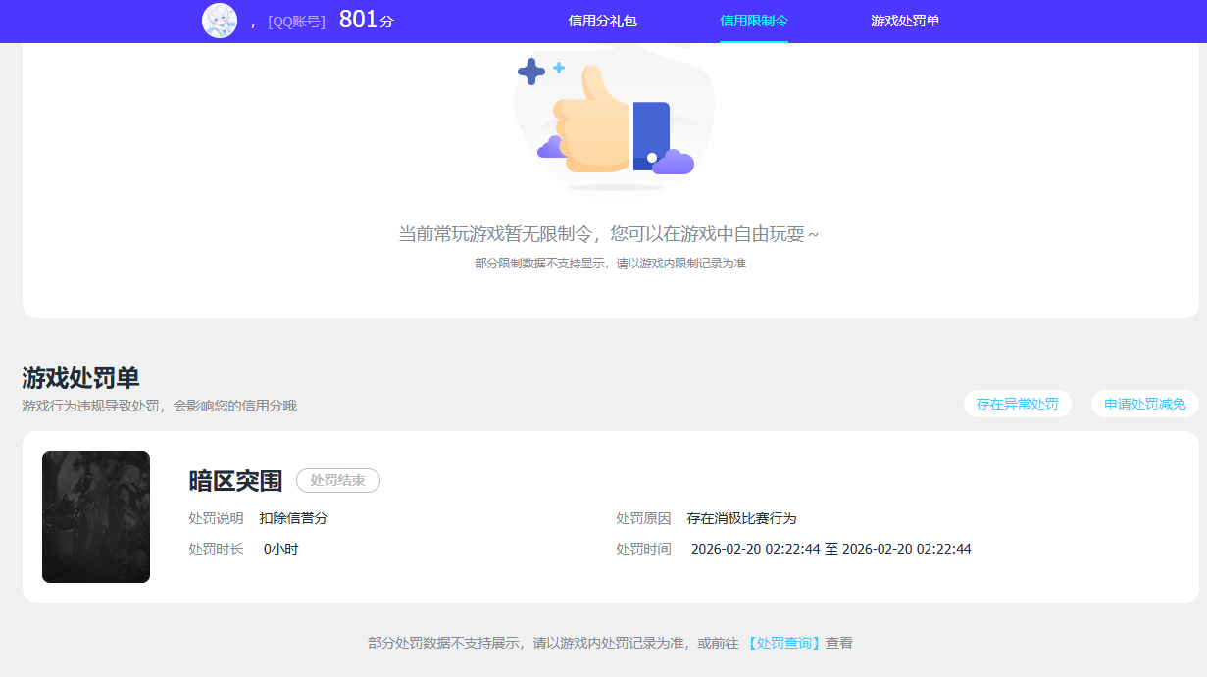Image resolution: width=1207 pixels, height=677 pixels.
Task: Click the 存在消极比赛行为 penalty reason
Action: (x=741, y=518)
